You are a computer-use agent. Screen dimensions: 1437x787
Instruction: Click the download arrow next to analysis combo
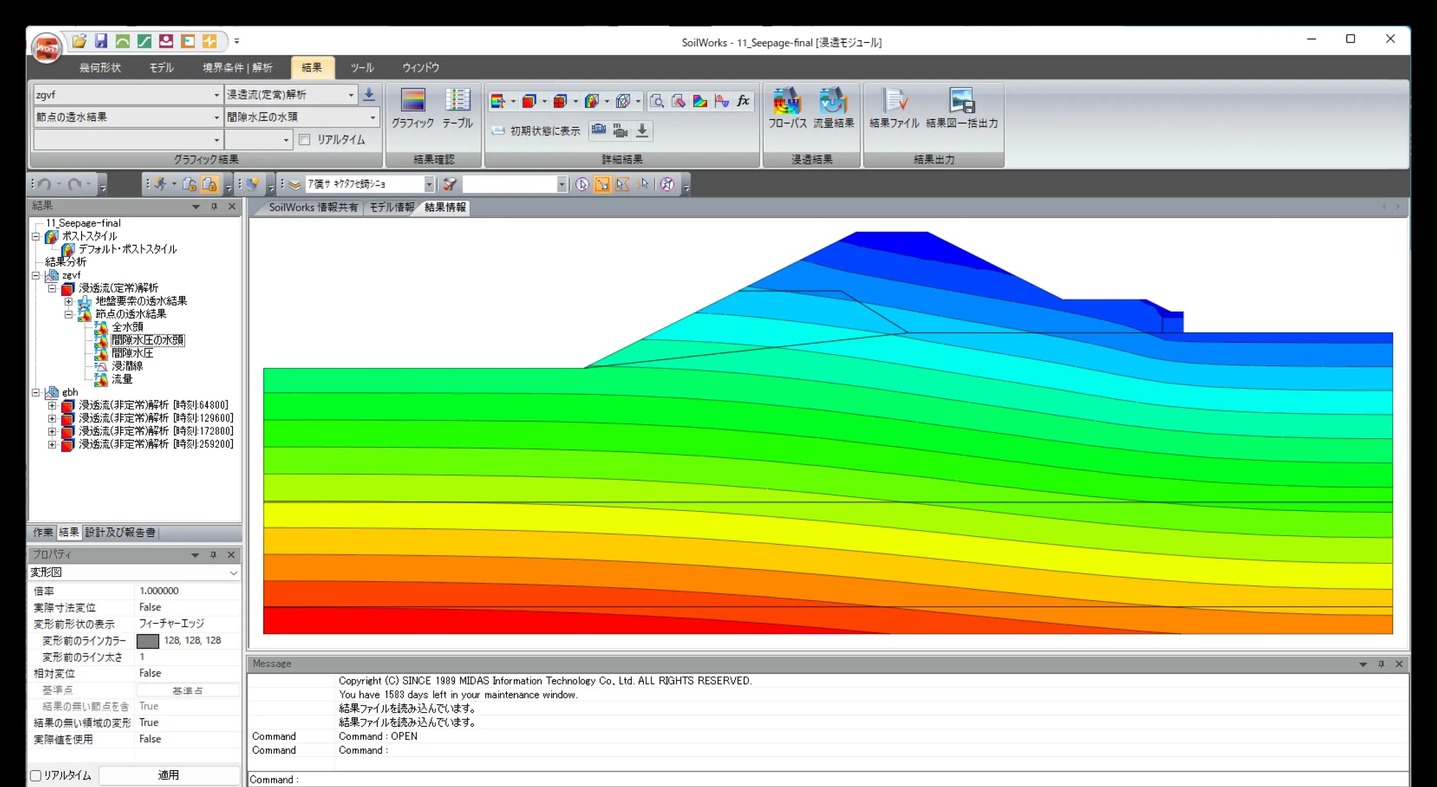point(368,94)
